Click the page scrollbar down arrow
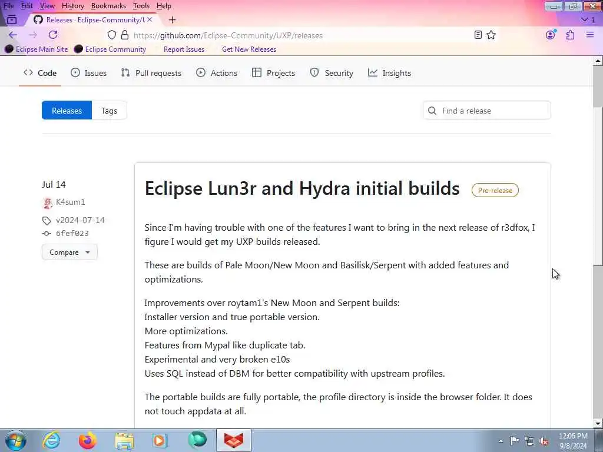Viewport: 603px width, 452px height. [598, 424]
